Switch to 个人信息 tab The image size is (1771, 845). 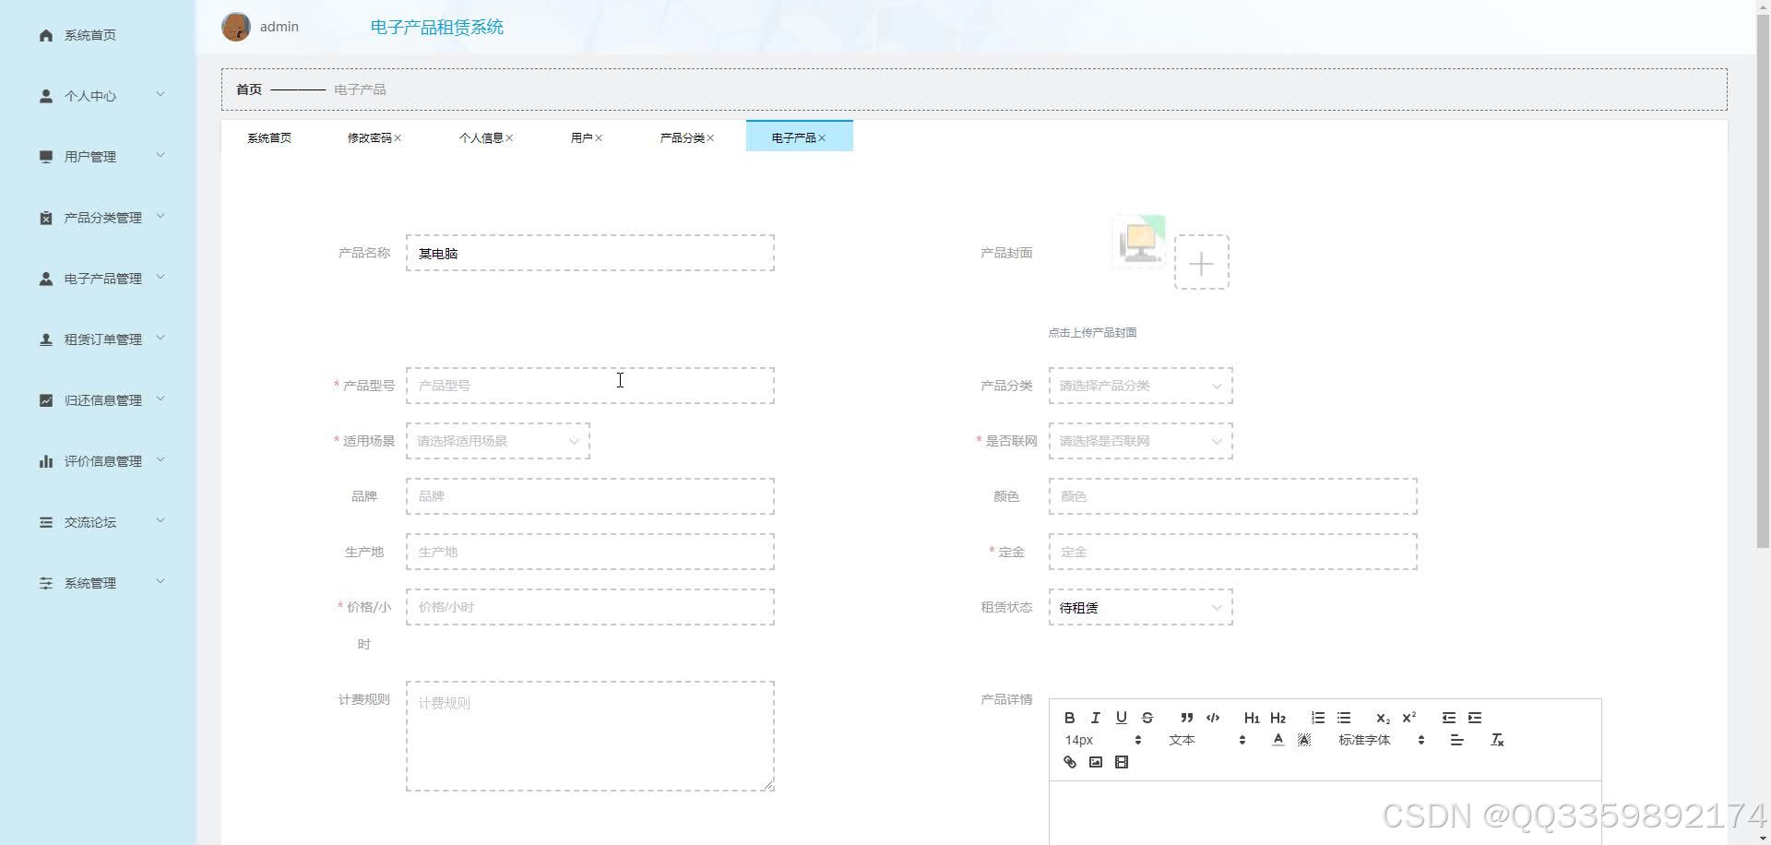pyautogui.click(x=481, y=137)
